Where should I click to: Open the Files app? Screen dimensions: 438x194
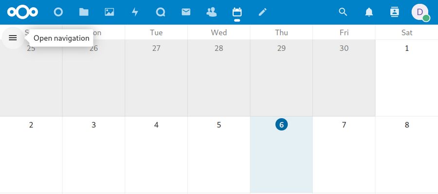point(84,12)
